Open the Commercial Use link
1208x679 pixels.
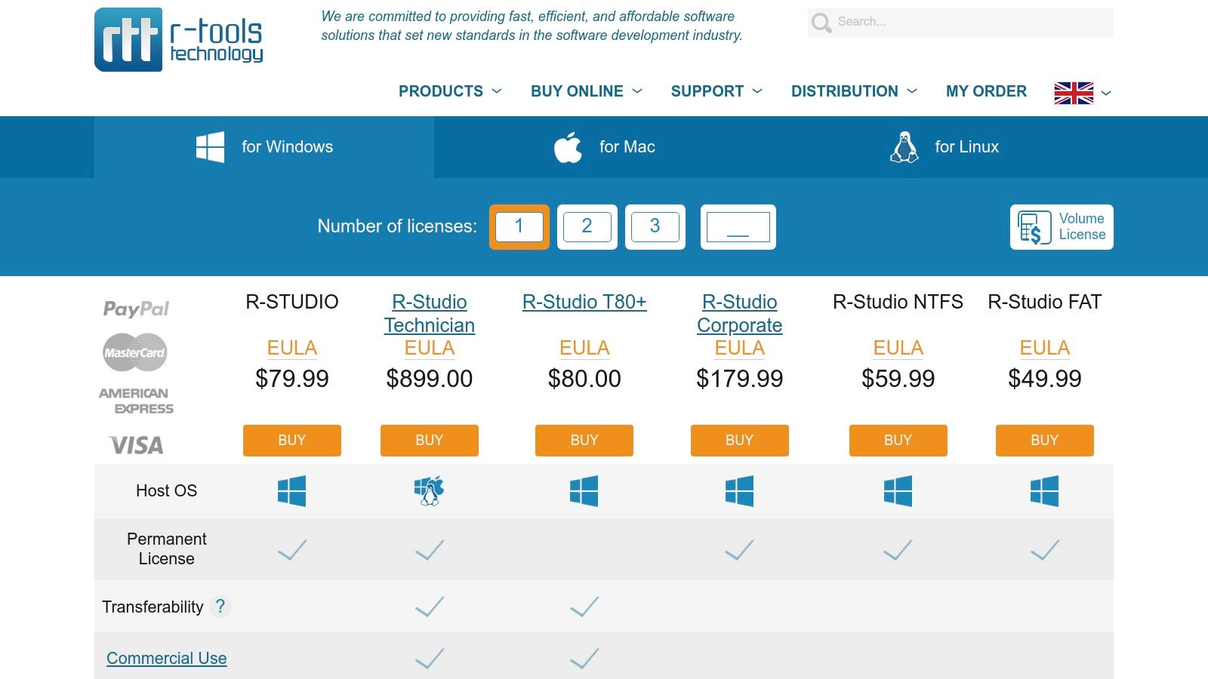coord(166,658)
